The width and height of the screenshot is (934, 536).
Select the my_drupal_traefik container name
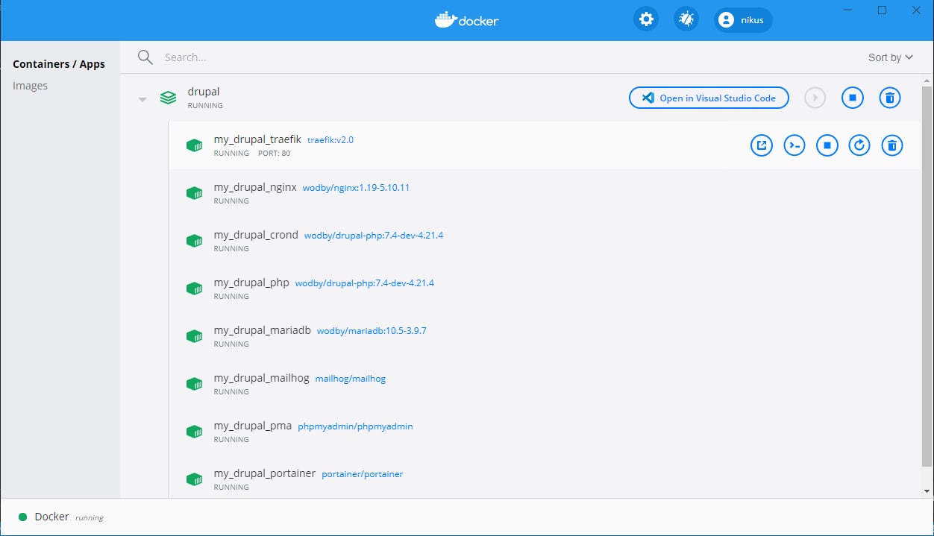[257, 139]
